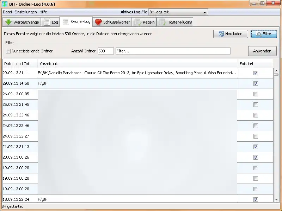Click the refresh arrows icon on Neu laden
282x211 pixels.
(x=221, y=34)
